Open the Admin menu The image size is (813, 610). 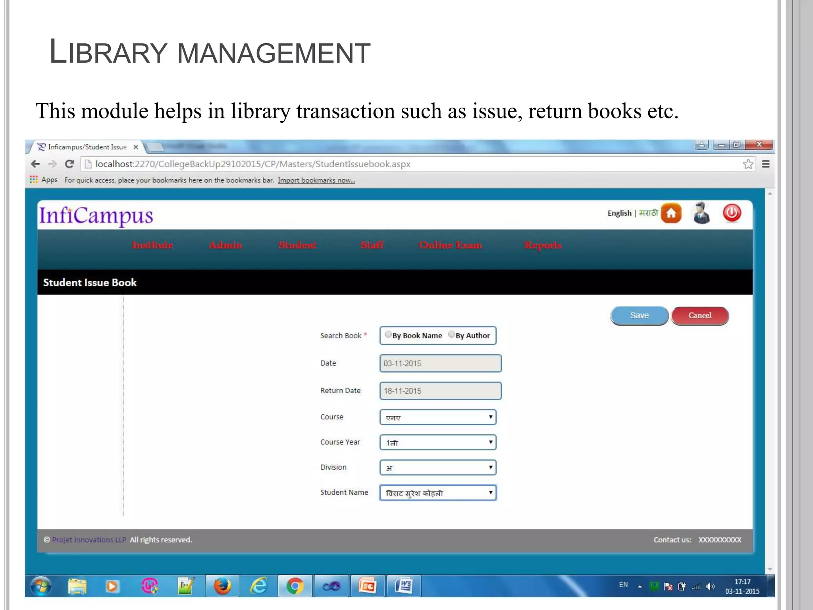click(x=225, y=245)
